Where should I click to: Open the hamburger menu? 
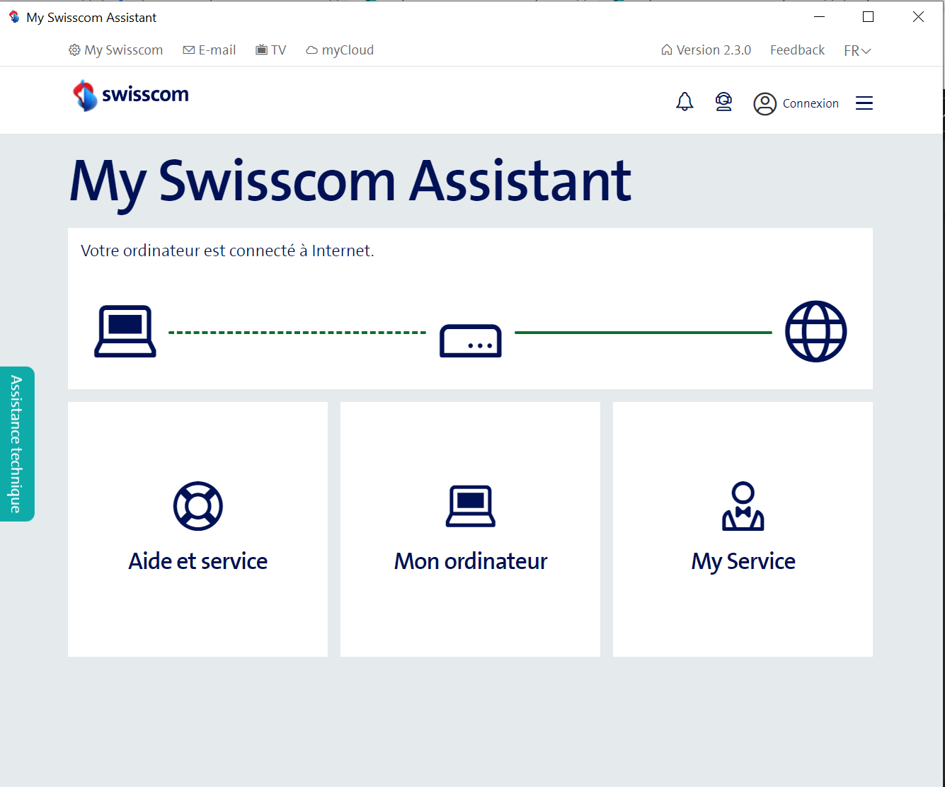click(x=864, y=103)
